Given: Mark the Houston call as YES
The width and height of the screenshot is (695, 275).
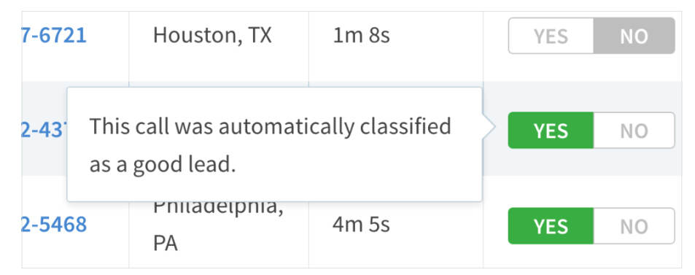Looking at the screenshot, I should (x=551, y=36).
